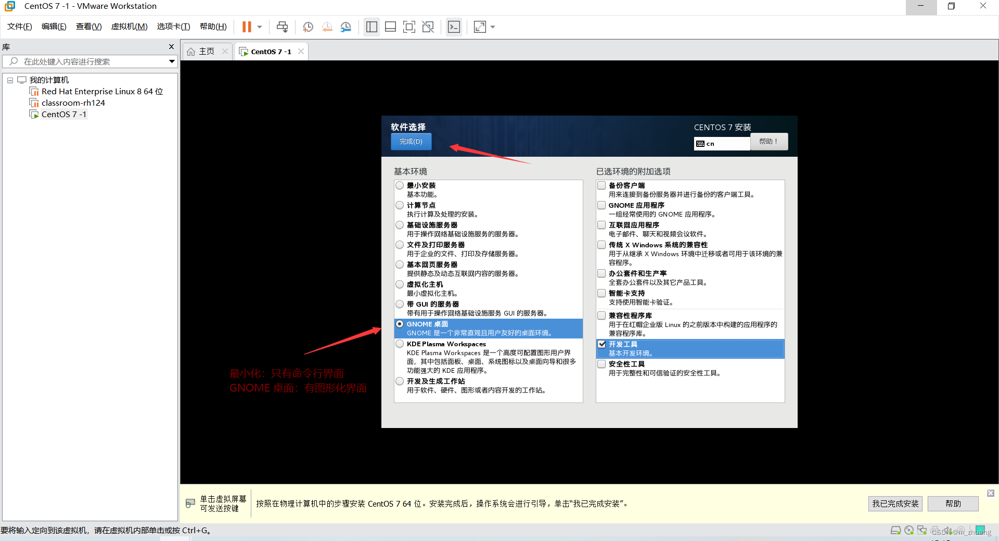Select Red Hat Enterprise Linux 8 64 位

tap(102, 92)
